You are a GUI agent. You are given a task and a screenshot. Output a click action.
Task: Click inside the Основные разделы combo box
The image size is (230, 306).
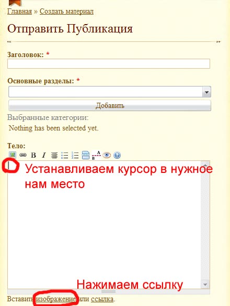[110, 92]
